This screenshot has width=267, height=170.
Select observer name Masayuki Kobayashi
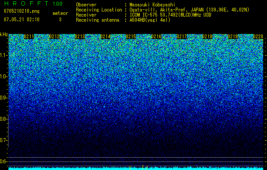click(152, 5)
